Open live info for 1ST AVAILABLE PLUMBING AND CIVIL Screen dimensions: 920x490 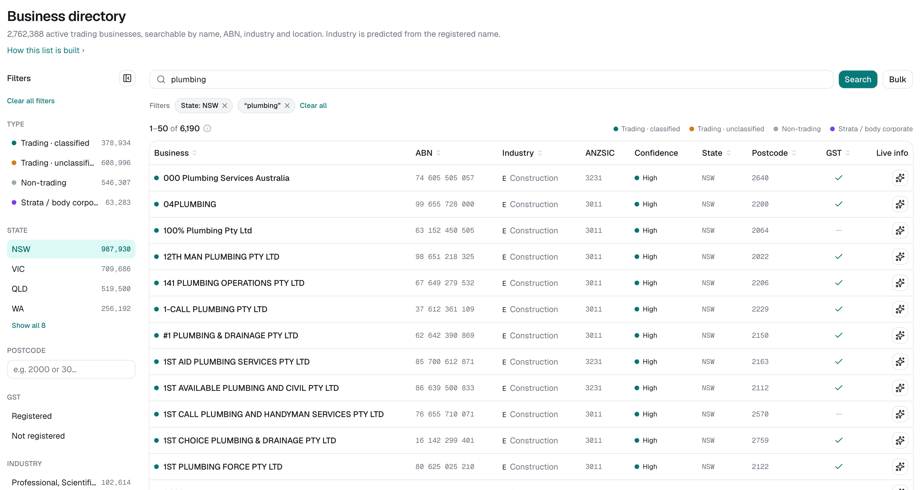pyautogui.click(x=900, y=388)
